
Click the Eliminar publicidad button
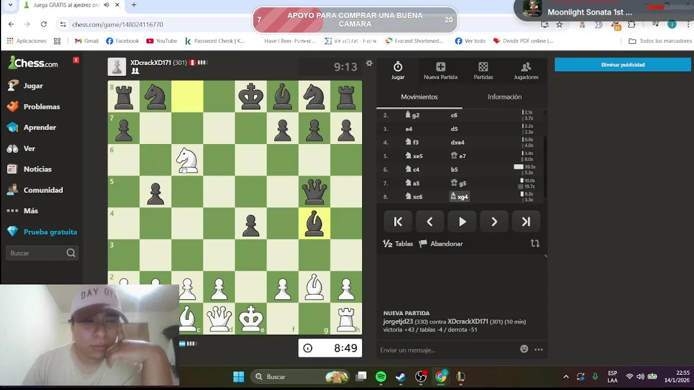tap(622, 65)
